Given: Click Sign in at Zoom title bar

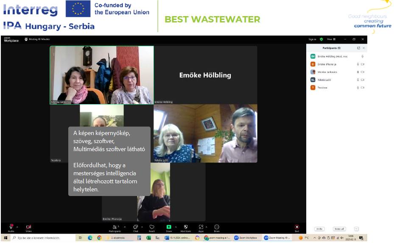Looking at the screenshot, I should pyautogui.click(x=312, y=39).
